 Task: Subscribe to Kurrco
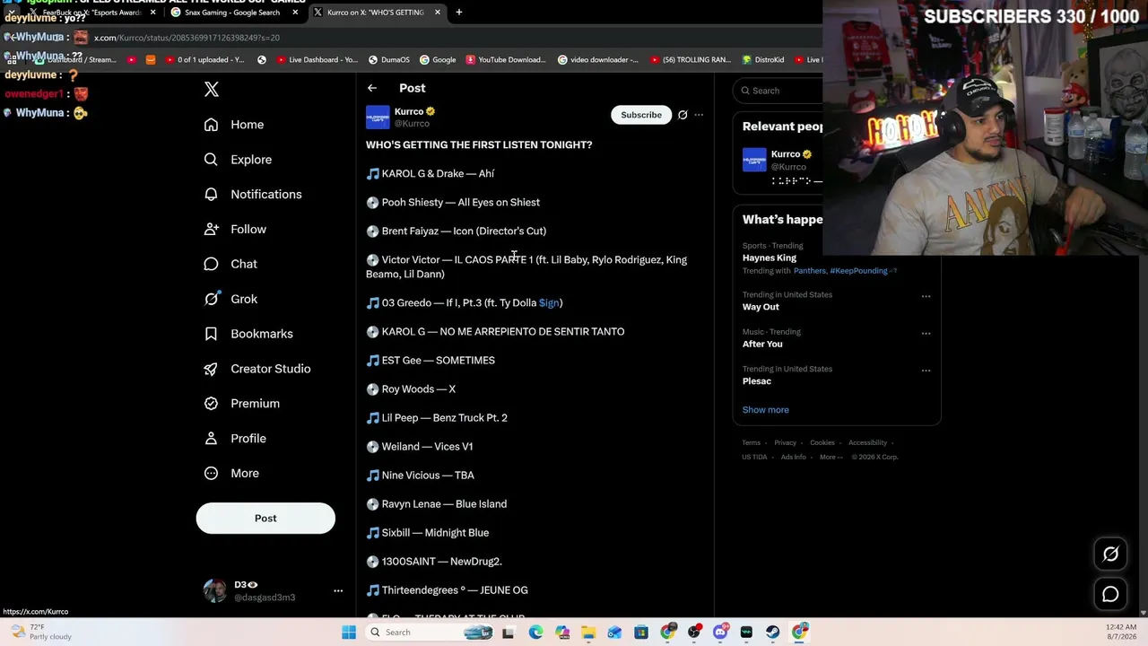point(641,115)
